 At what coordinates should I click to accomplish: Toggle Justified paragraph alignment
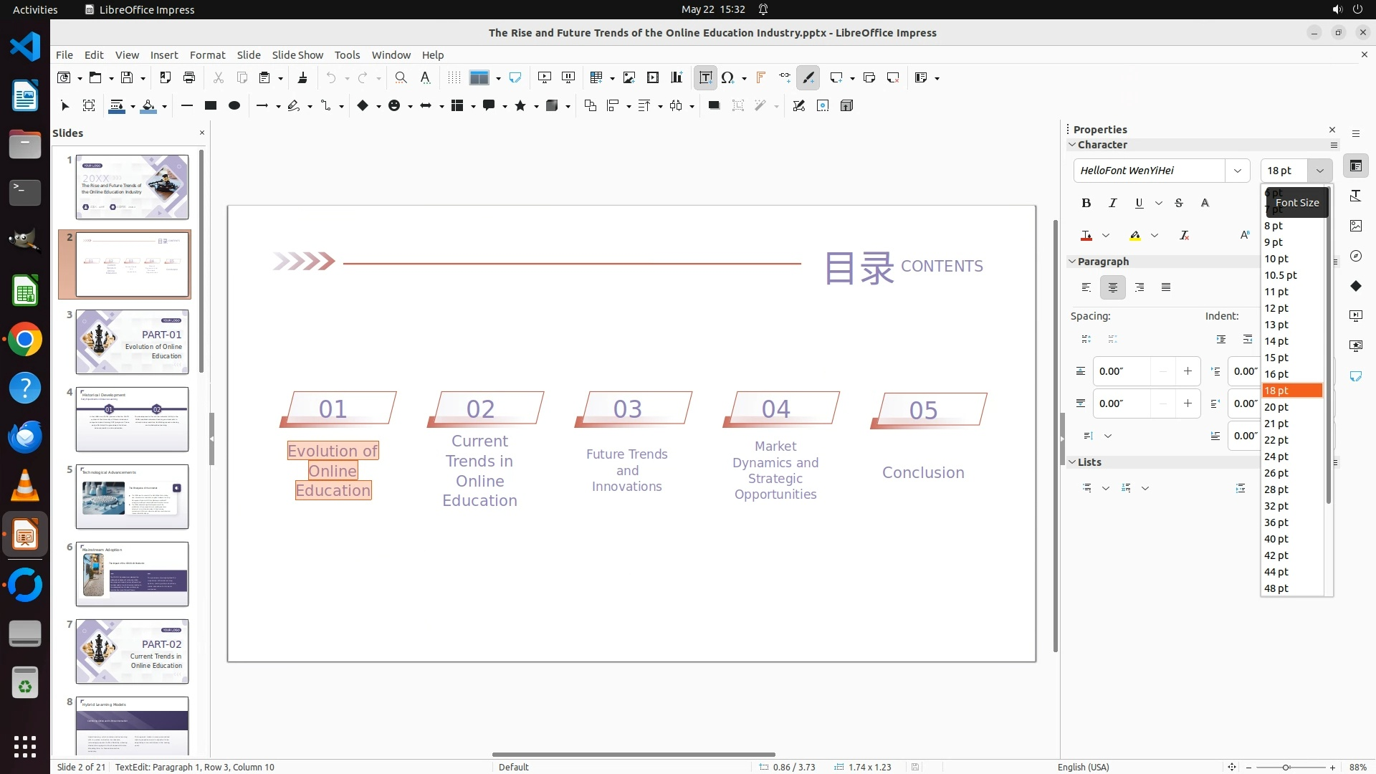pos(1166,287)
